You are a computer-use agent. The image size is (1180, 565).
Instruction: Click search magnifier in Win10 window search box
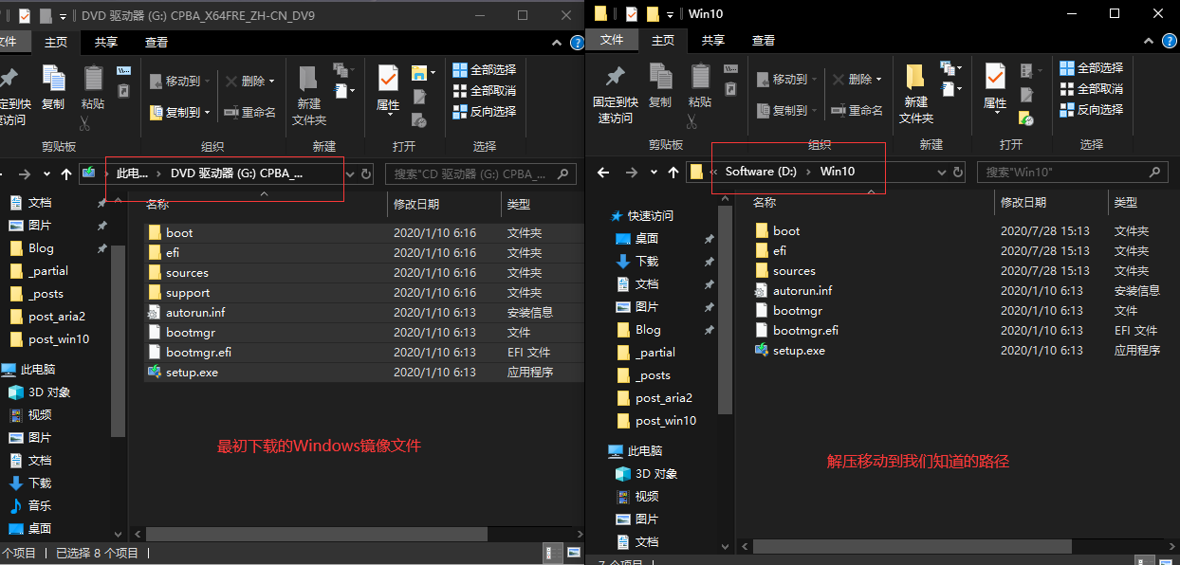pyautogui.click(x=1154, y=172)
